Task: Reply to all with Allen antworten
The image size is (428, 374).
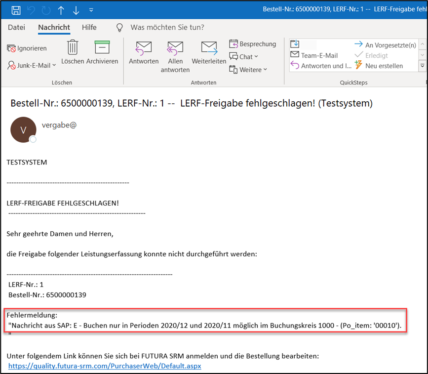Action: click(175, 56)
